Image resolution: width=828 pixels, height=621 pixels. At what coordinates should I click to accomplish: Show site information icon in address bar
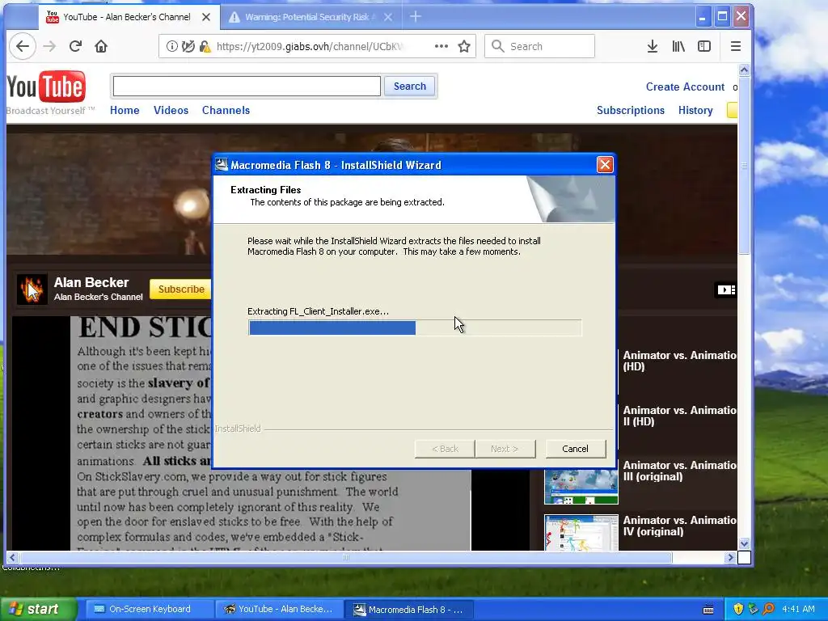[172, 46]
